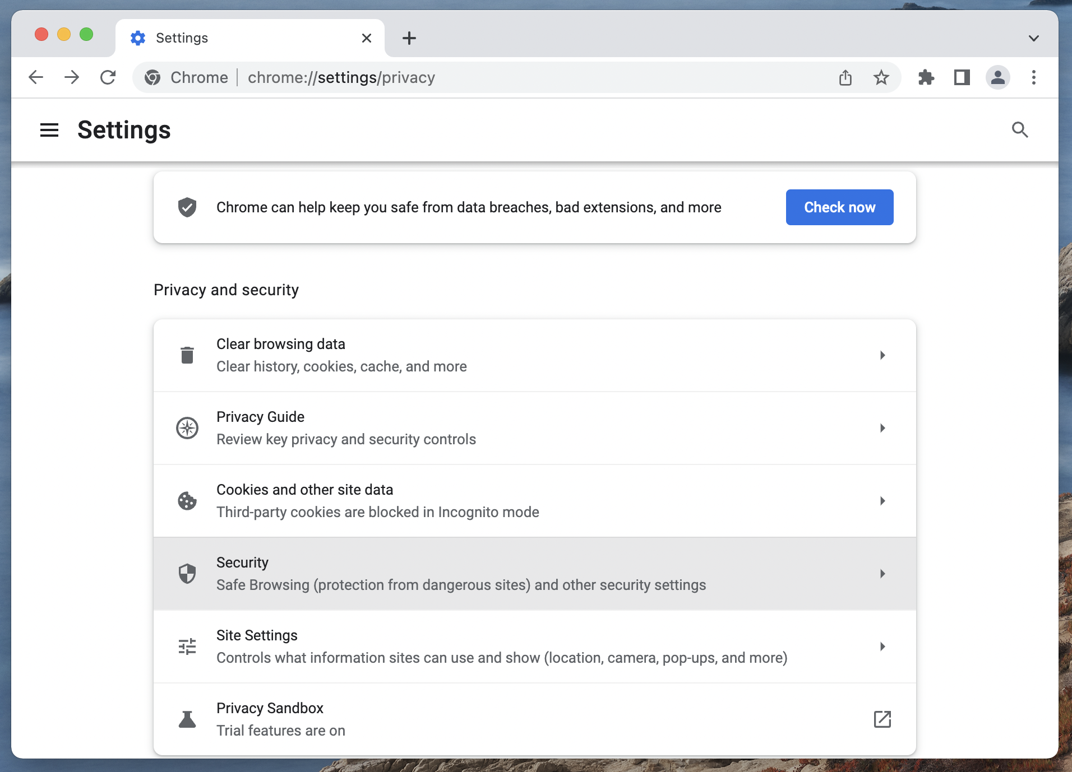Click the Privacy Guide compass icon
This screenshot has height=772, width=1072.
point(187,428)
